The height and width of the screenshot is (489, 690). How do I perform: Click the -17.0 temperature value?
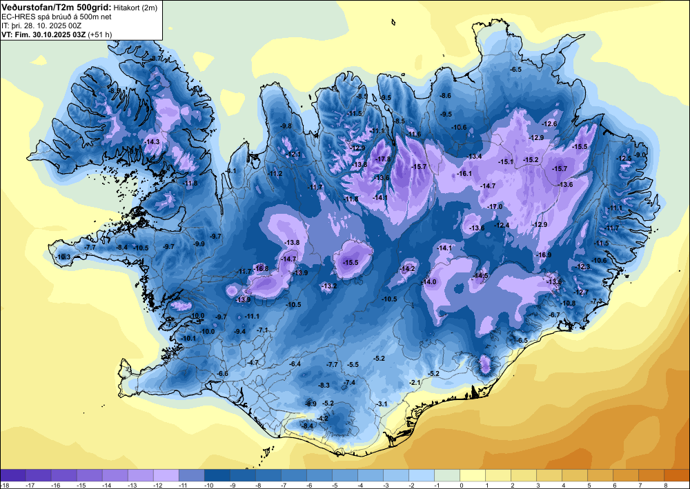495,207
